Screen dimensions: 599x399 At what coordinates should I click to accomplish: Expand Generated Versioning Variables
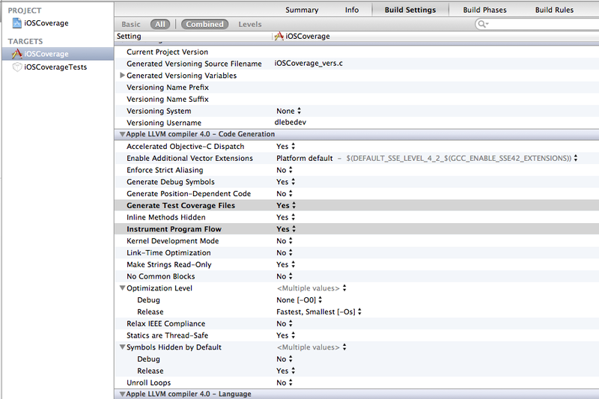pos(122,75)
